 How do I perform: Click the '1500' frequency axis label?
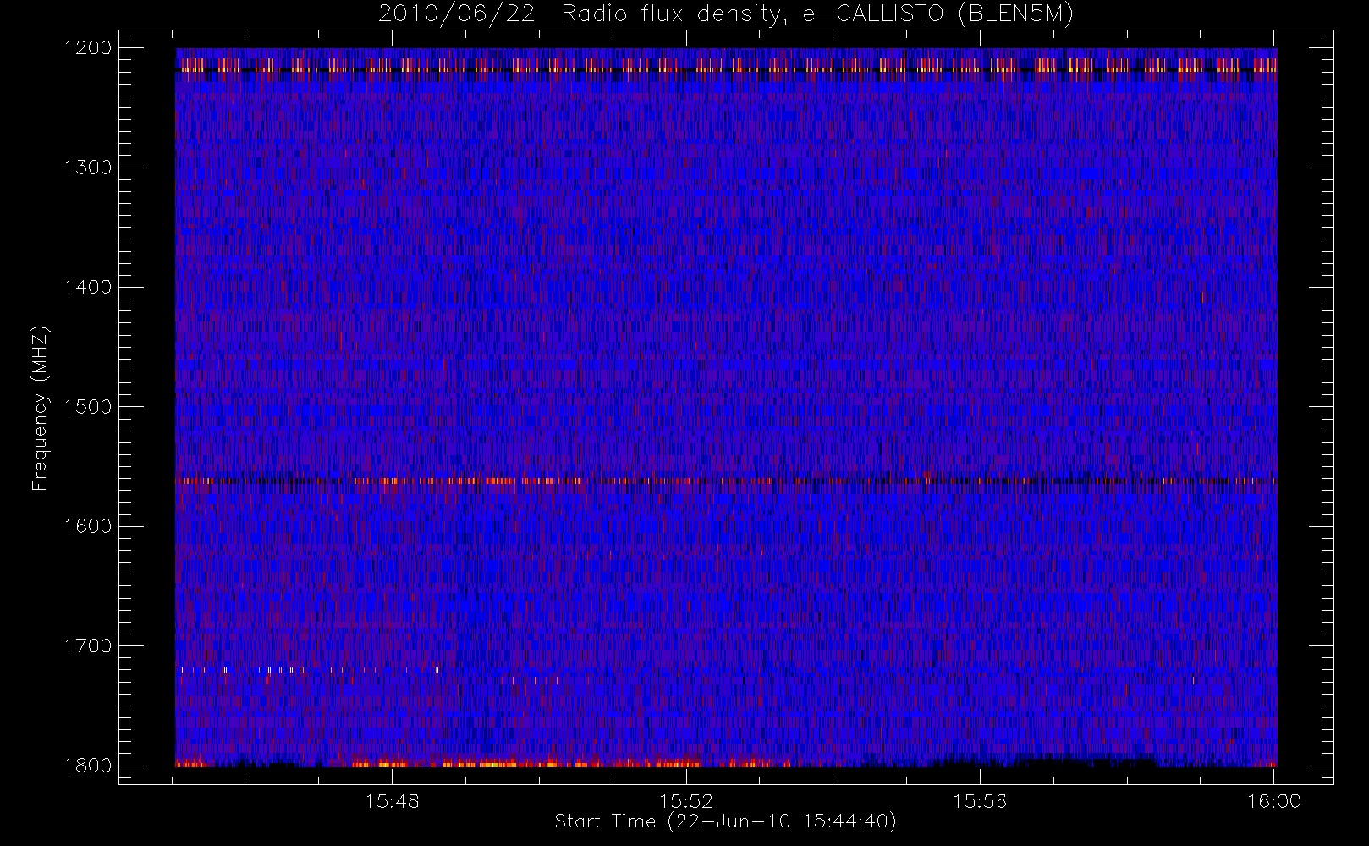click(x=87, y=406)
